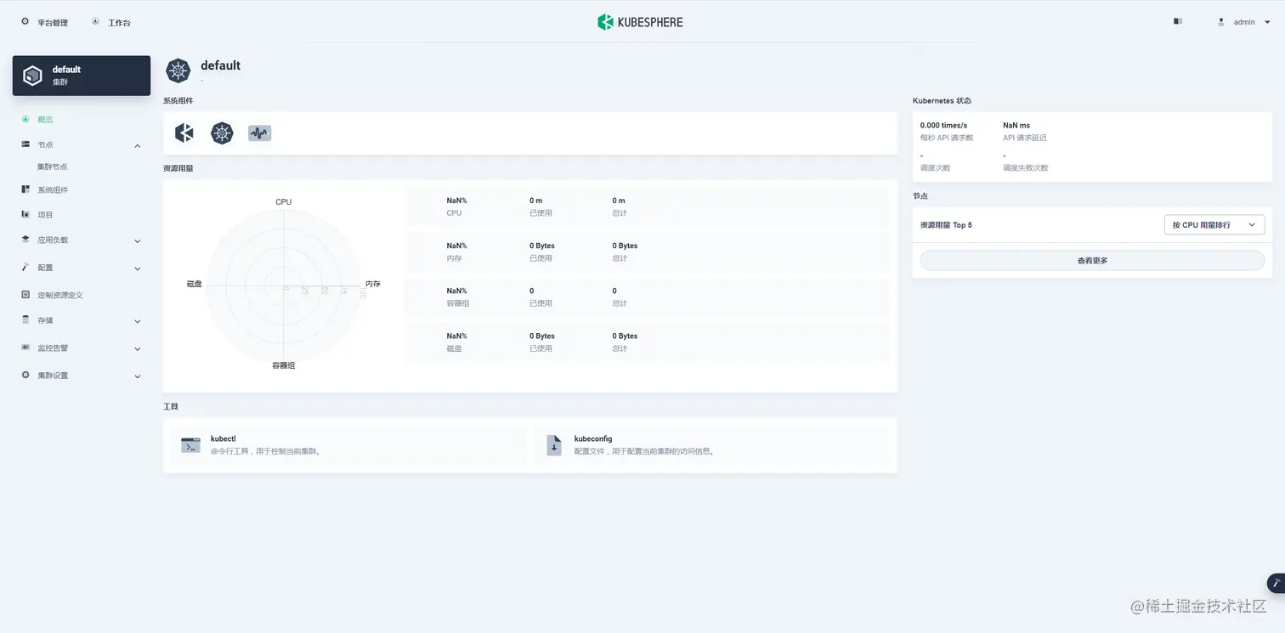Viewport: 1285px width, 633px height.
Task: Click the 节点 nodes icon
Action: click(25, 144)
